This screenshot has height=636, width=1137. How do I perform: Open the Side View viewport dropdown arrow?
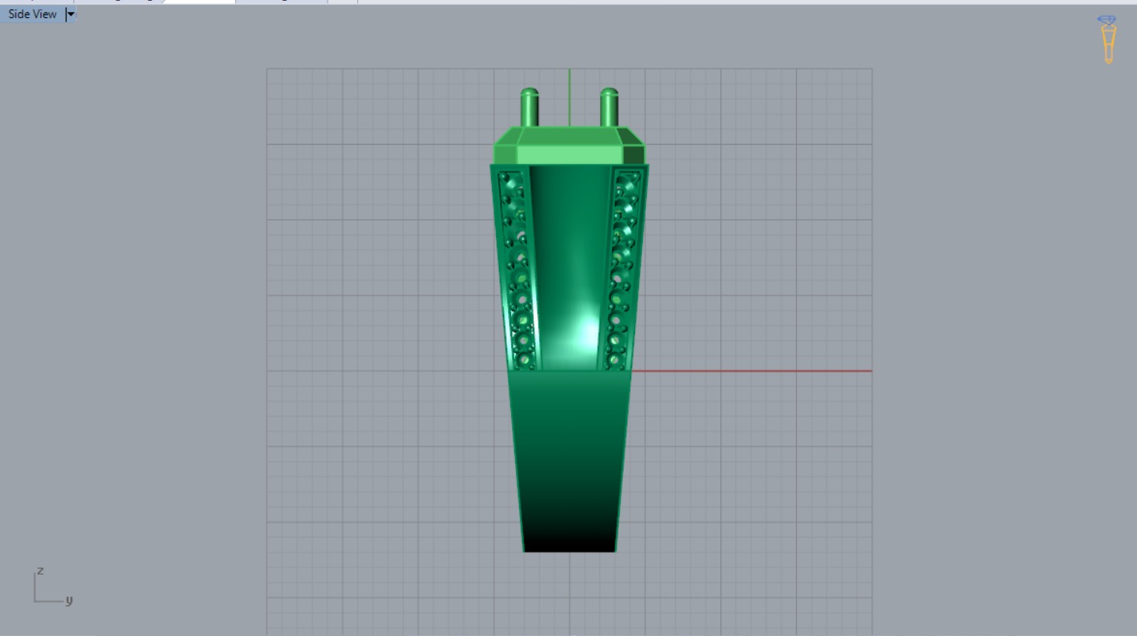[70, 14]
